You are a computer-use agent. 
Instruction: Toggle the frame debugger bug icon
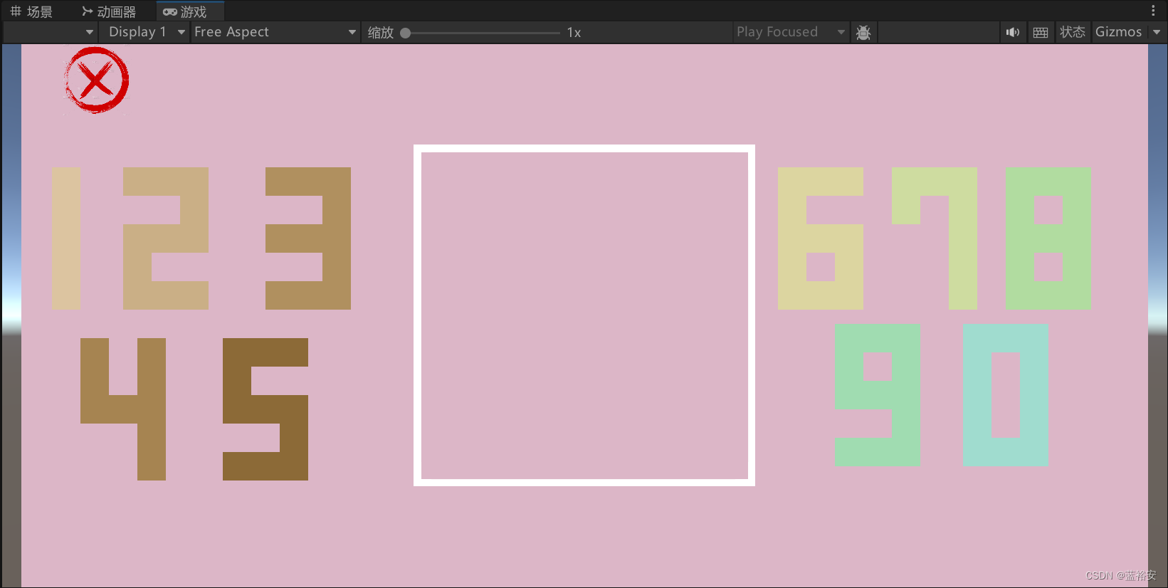(863, 32)
